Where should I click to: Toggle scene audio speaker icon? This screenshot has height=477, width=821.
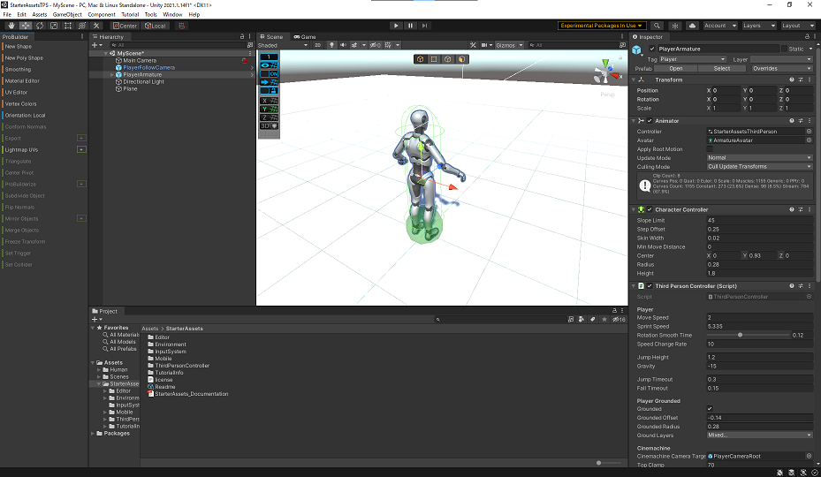(x=343, y=45)
